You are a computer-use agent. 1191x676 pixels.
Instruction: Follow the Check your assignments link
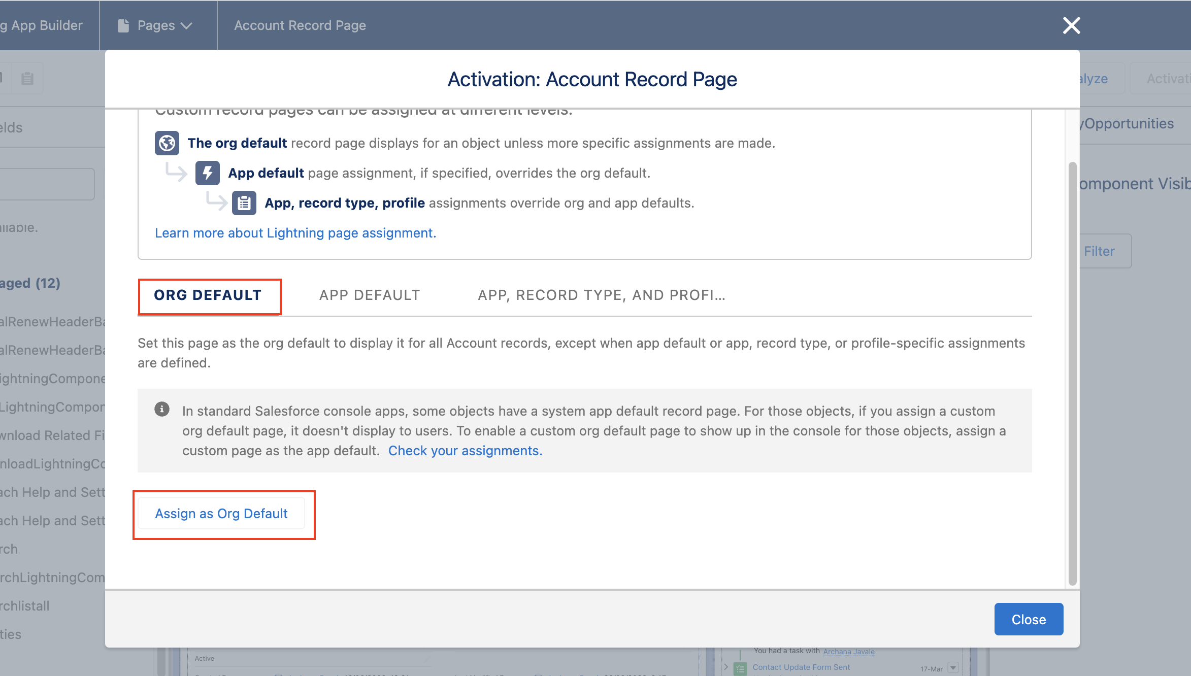pos(465,451)
